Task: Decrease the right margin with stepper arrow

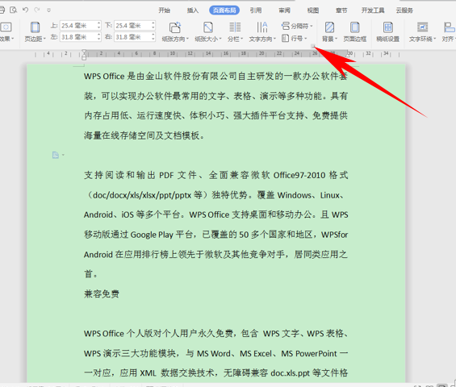Action: pos(153,40)
